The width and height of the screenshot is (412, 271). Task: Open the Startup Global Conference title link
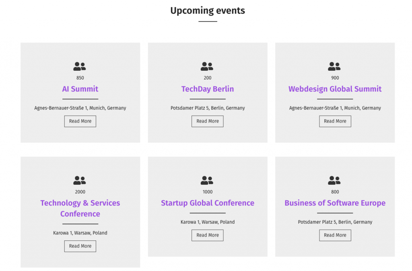(208, 203)
